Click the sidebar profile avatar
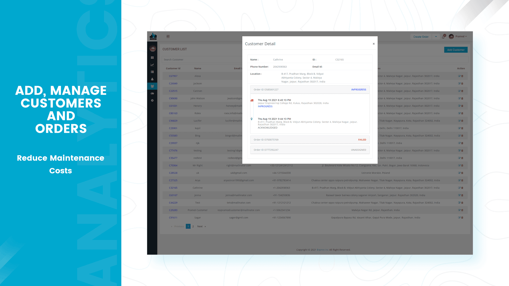The height and width of the screenshot is (286, 509). (x=153, y=48)
